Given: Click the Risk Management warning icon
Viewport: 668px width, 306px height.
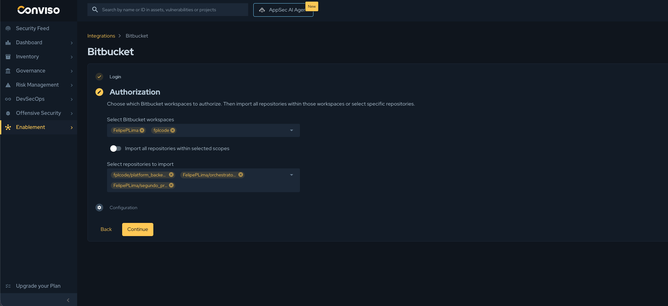Looking at the screenshot, I should tap(8, 85).
